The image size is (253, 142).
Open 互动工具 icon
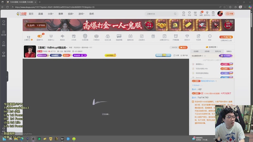click(x=108, y=38)
